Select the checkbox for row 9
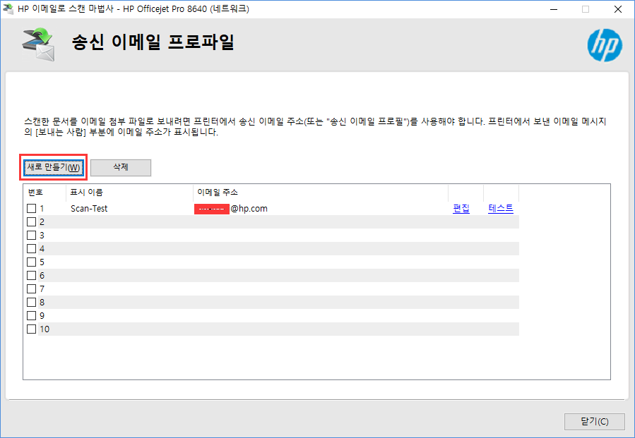635x438 pixels. tap(31, 315)
